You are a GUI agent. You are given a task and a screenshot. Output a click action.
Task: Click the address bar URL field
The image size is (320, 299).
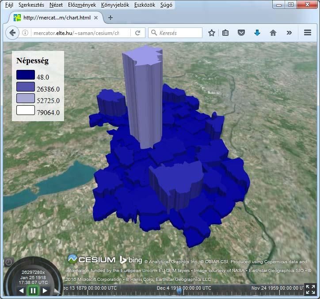click(80, 33)
